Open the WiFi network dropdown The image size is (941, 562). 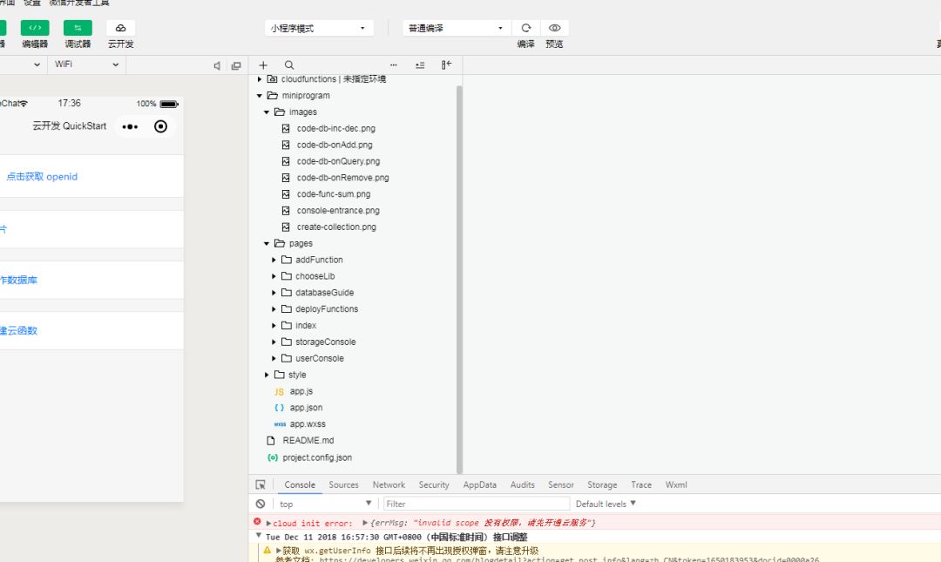86,64
